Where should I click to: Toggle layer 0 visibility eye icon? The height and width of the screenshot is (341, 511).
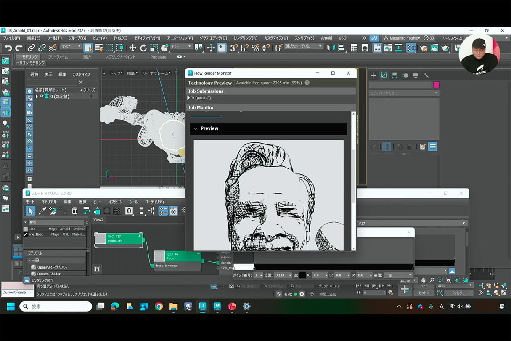[41, 96]
